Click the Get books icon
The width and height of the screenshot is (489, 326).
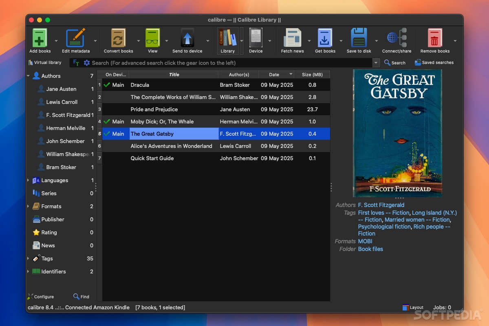325,38
